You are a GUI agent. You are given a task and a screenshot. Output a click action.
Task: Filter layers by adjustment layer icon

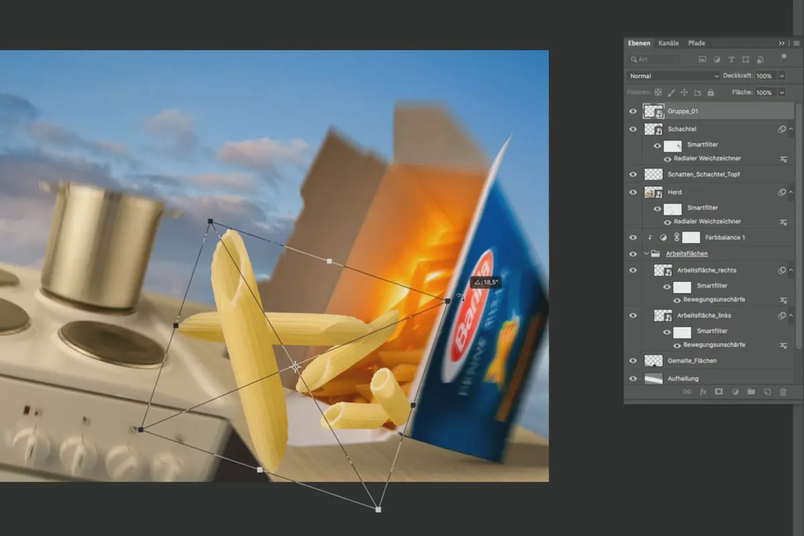click(x=717, y=59)
